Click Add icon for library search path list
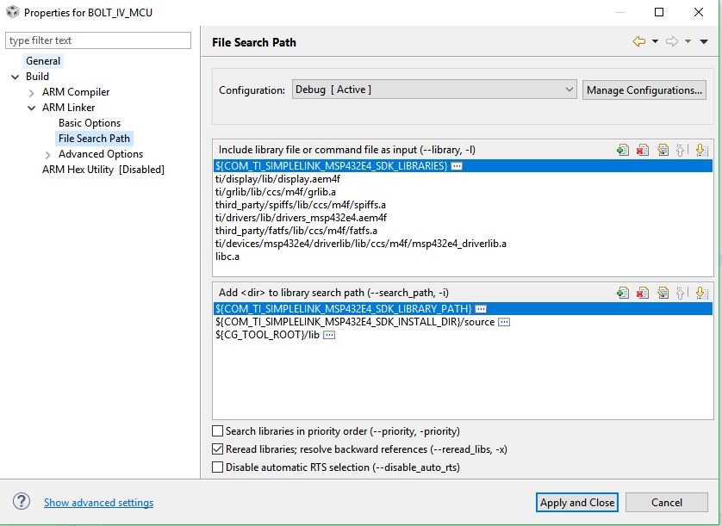Viewport: 722px width, 526px height. tap(623, 294)
